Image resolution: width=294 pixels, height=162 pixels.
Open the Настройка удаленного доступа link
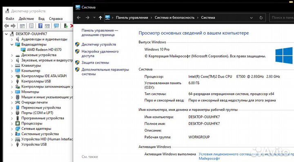(x=100, y=54)
